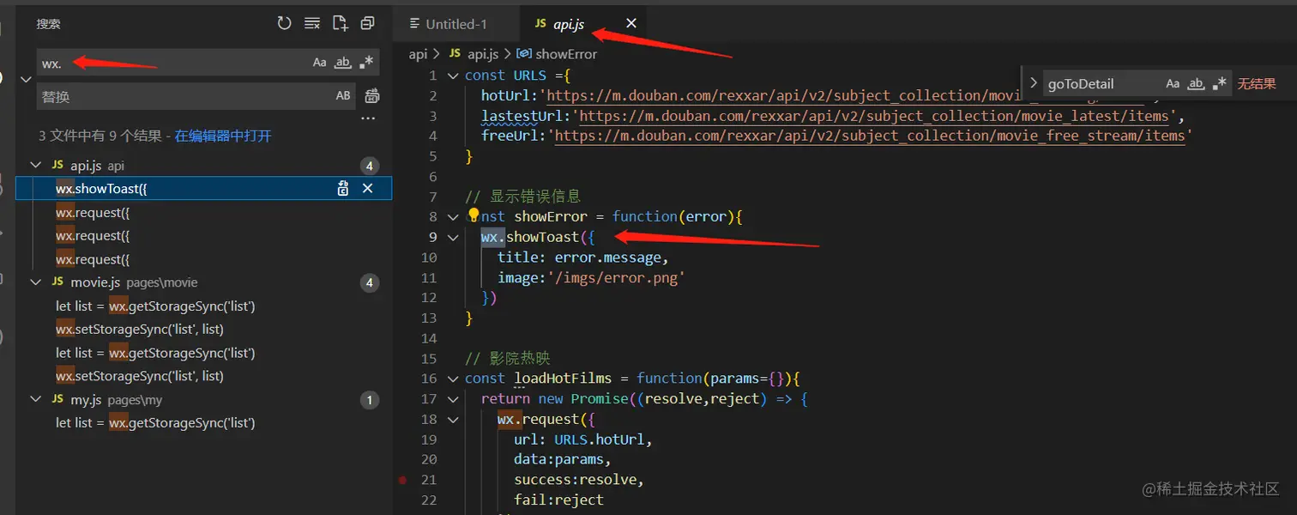The height and width of the screenshot is (515, 1297).
Task: Toggle match case in find widget
Action: point(1173,83)
